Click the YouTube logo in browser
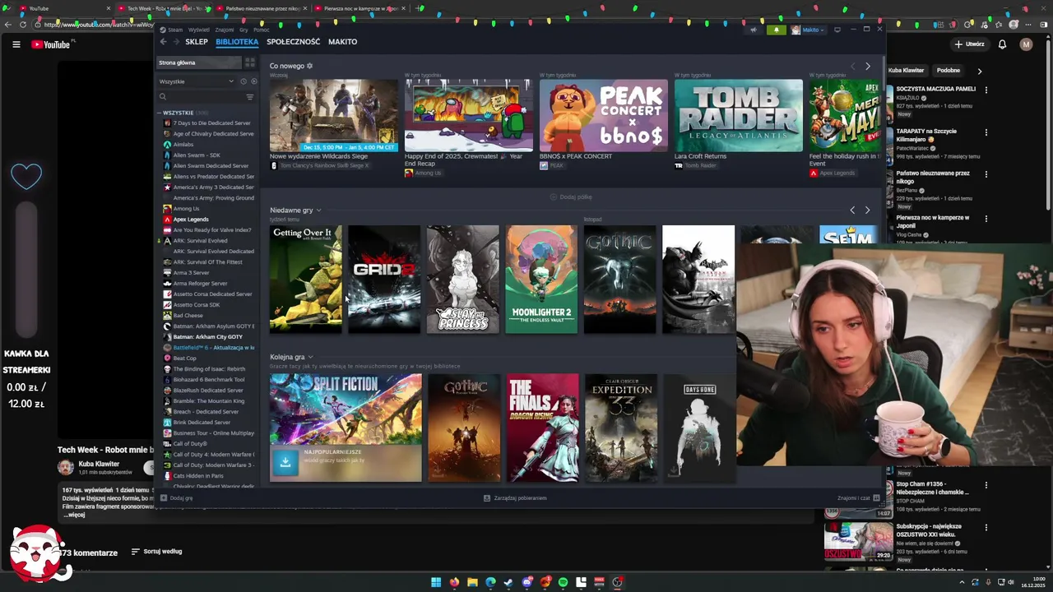The image size is (1053, 592). [x=51, y=44]
